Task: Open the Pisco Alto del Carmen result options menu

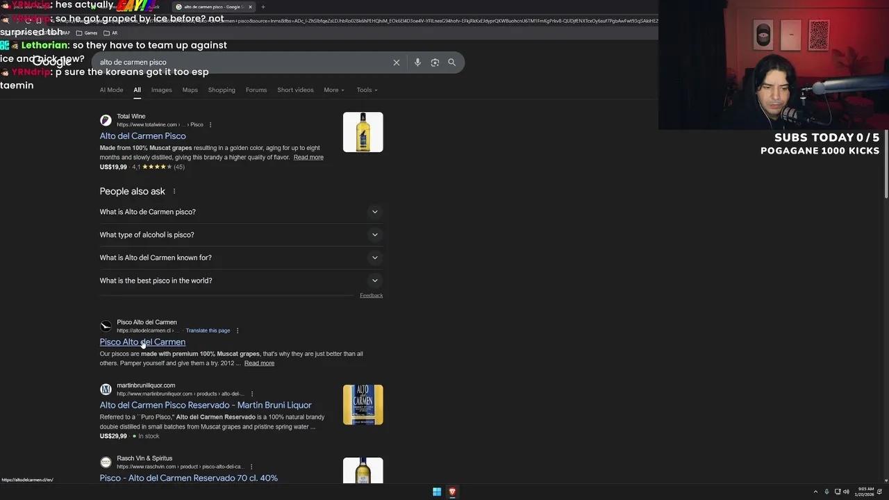Action: point(238,331)
